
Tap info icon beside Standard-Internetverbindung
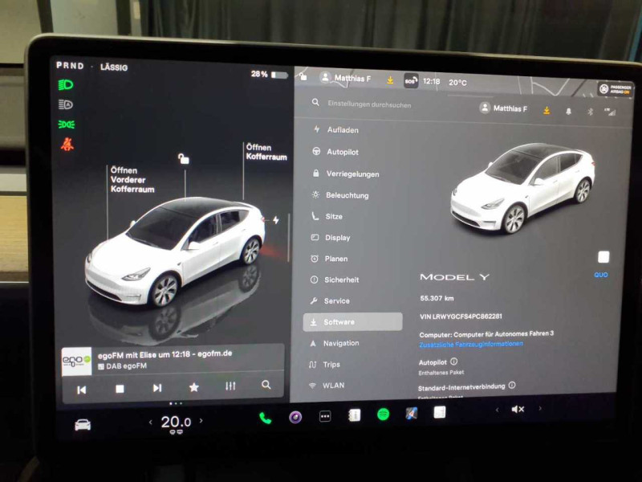click(x=512, y=386)
